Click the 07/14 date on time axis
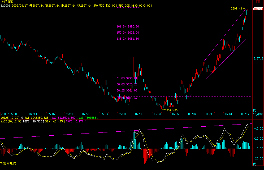This screenshot has width=264, height=170. (x=33, y=114)
